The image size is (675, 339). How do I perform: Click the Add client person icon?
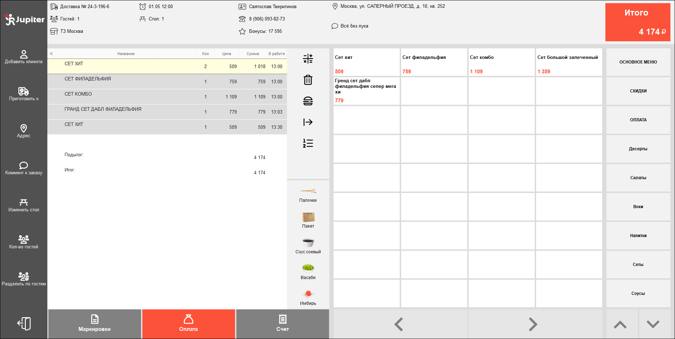click(x=24, y=54)
